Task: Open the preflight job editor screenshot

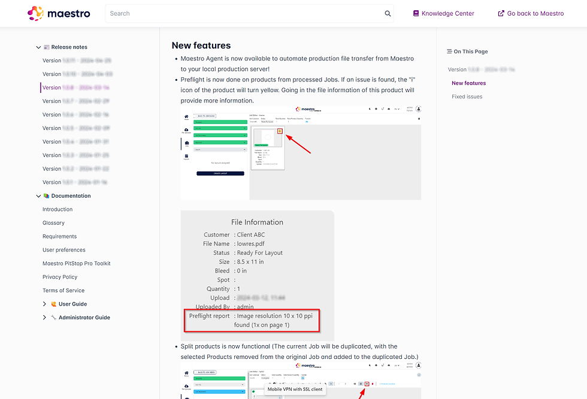Action: pyautogui.click(x=301, y=153)
